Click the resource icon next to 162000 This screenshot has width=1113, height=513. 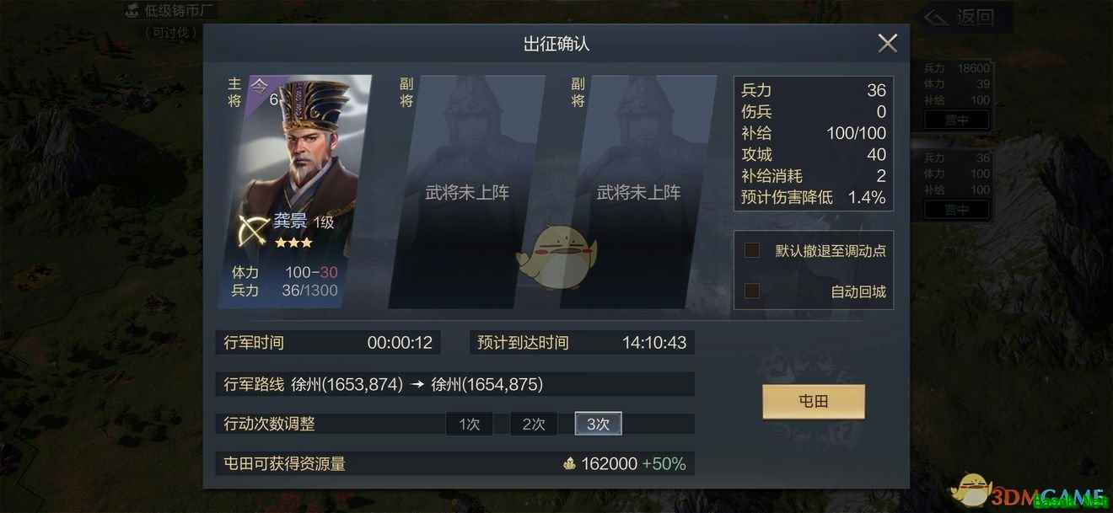569,463
